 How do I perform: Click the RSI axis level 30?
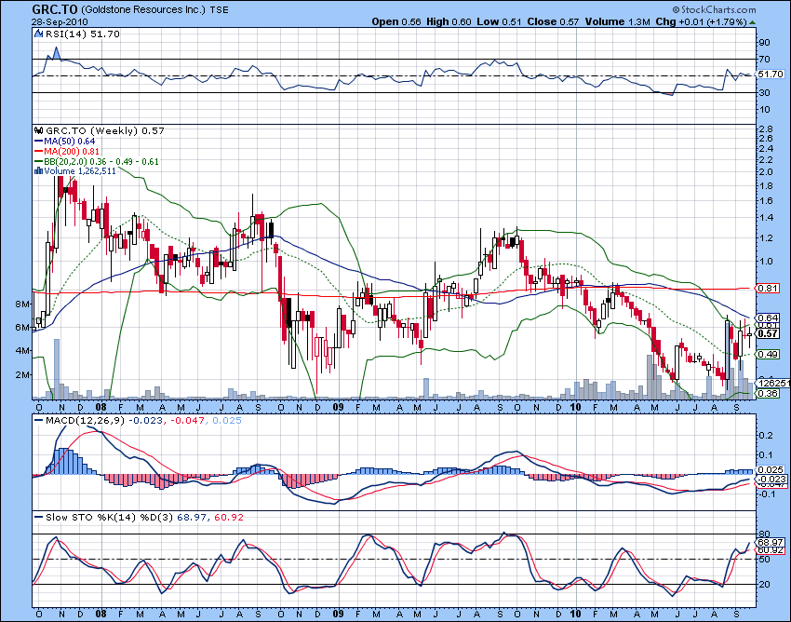coord(765,93)
